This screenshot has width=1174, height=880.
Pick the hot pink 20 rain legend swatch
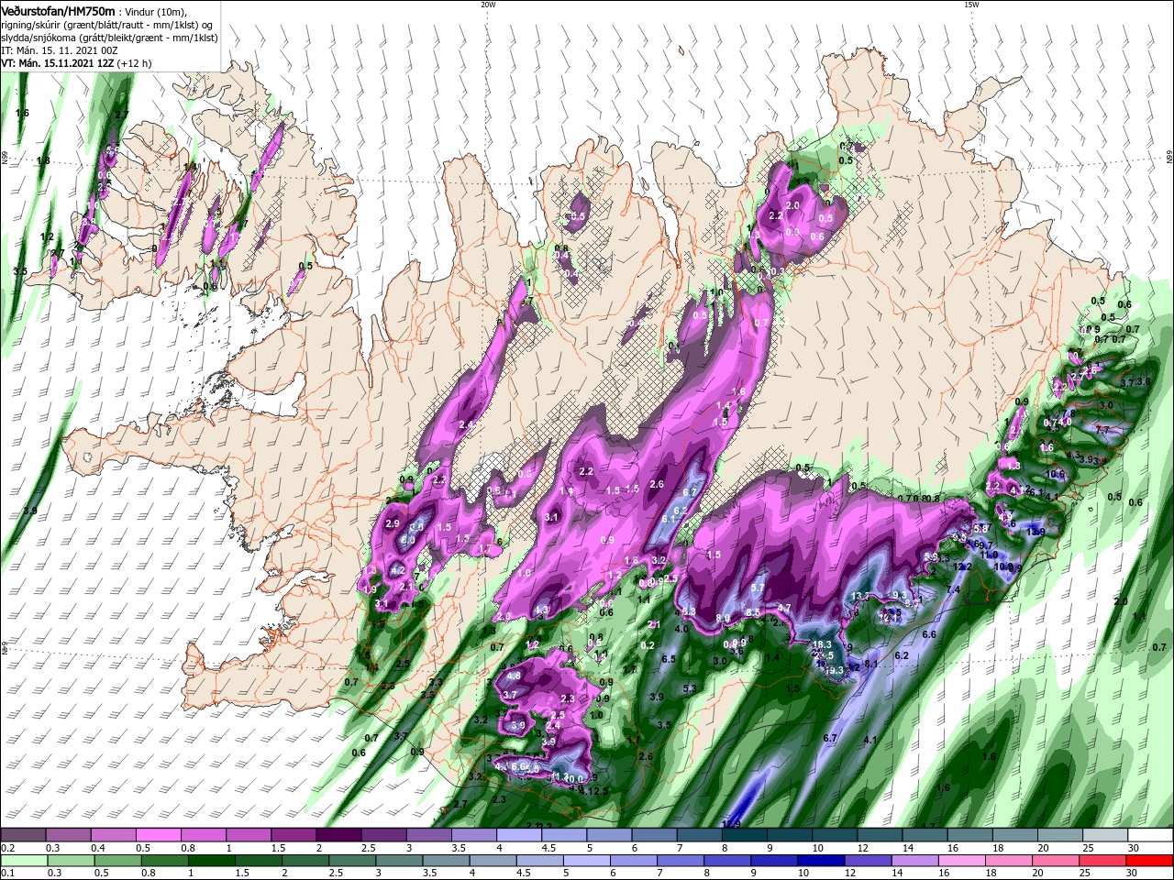pyautogui.click(x=1058, y=861)
